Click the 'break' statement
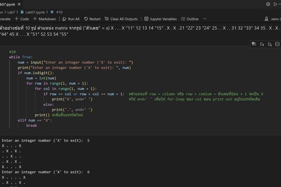The height and width of the screenshot is (187, 281). [32, 125]
